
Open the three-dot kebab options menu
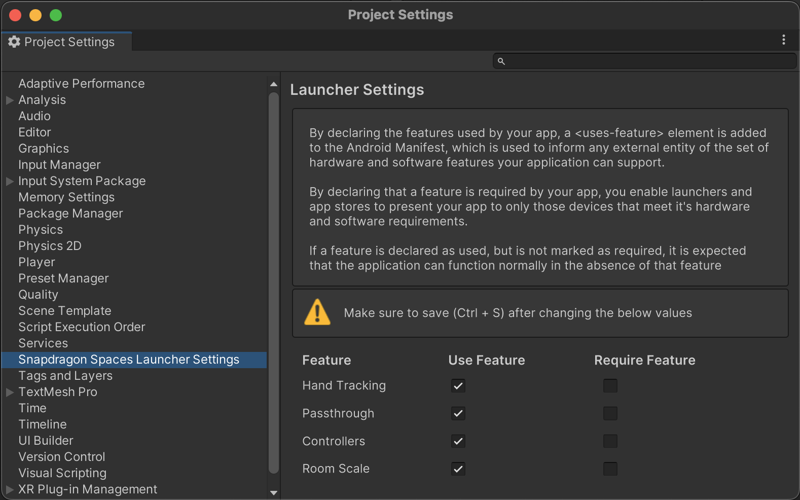click(783, 40)
